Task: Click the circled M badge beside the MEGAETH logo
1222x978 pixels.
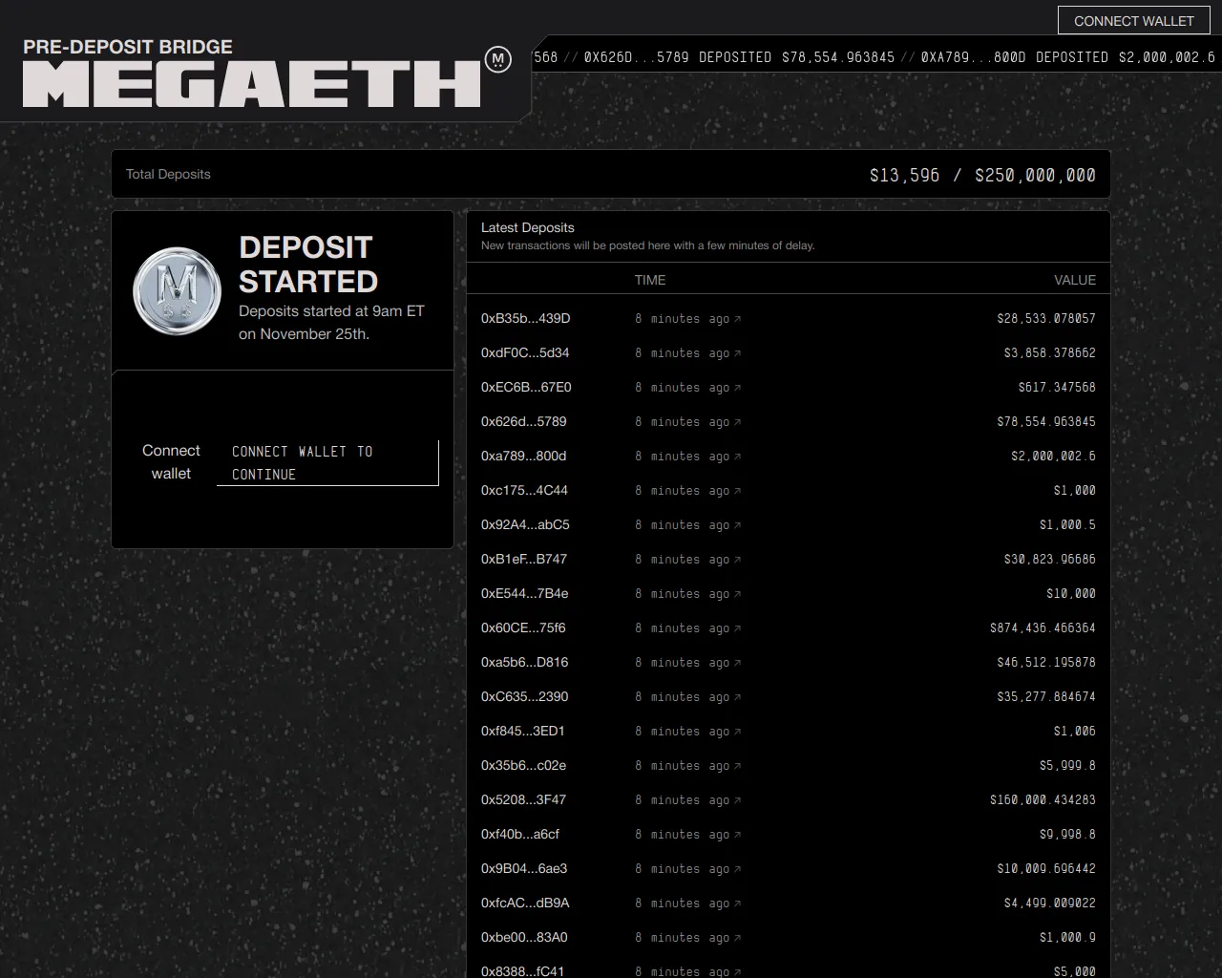Action: tap(497, 59)
